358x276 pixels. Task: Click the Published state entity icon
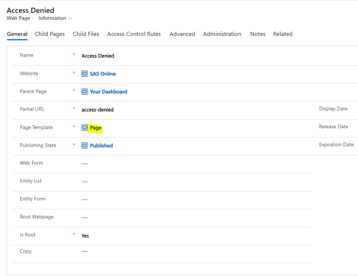[84, 146]
